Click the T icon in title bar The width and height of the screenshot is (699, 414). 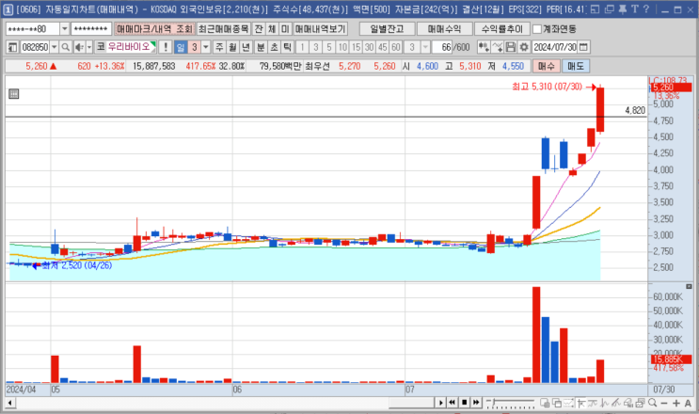pyautogui.click(x=635, y=8)
